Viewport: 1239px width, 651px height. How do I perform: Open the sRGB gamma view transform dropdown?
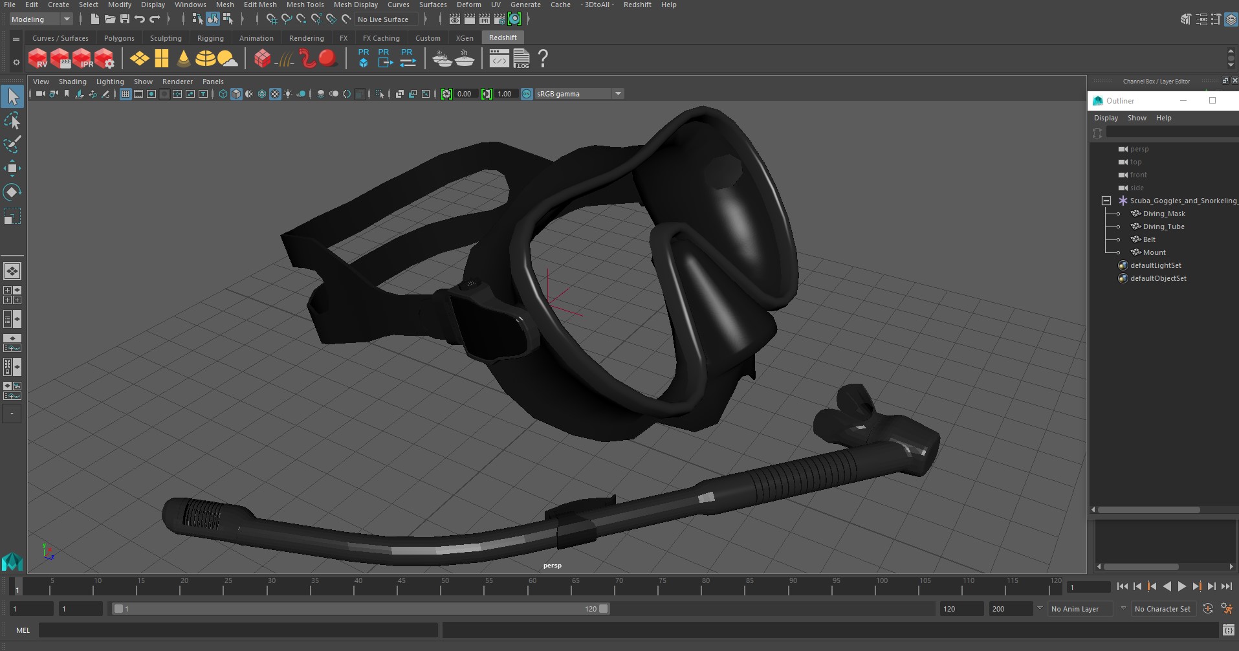(x=578, y=94)
